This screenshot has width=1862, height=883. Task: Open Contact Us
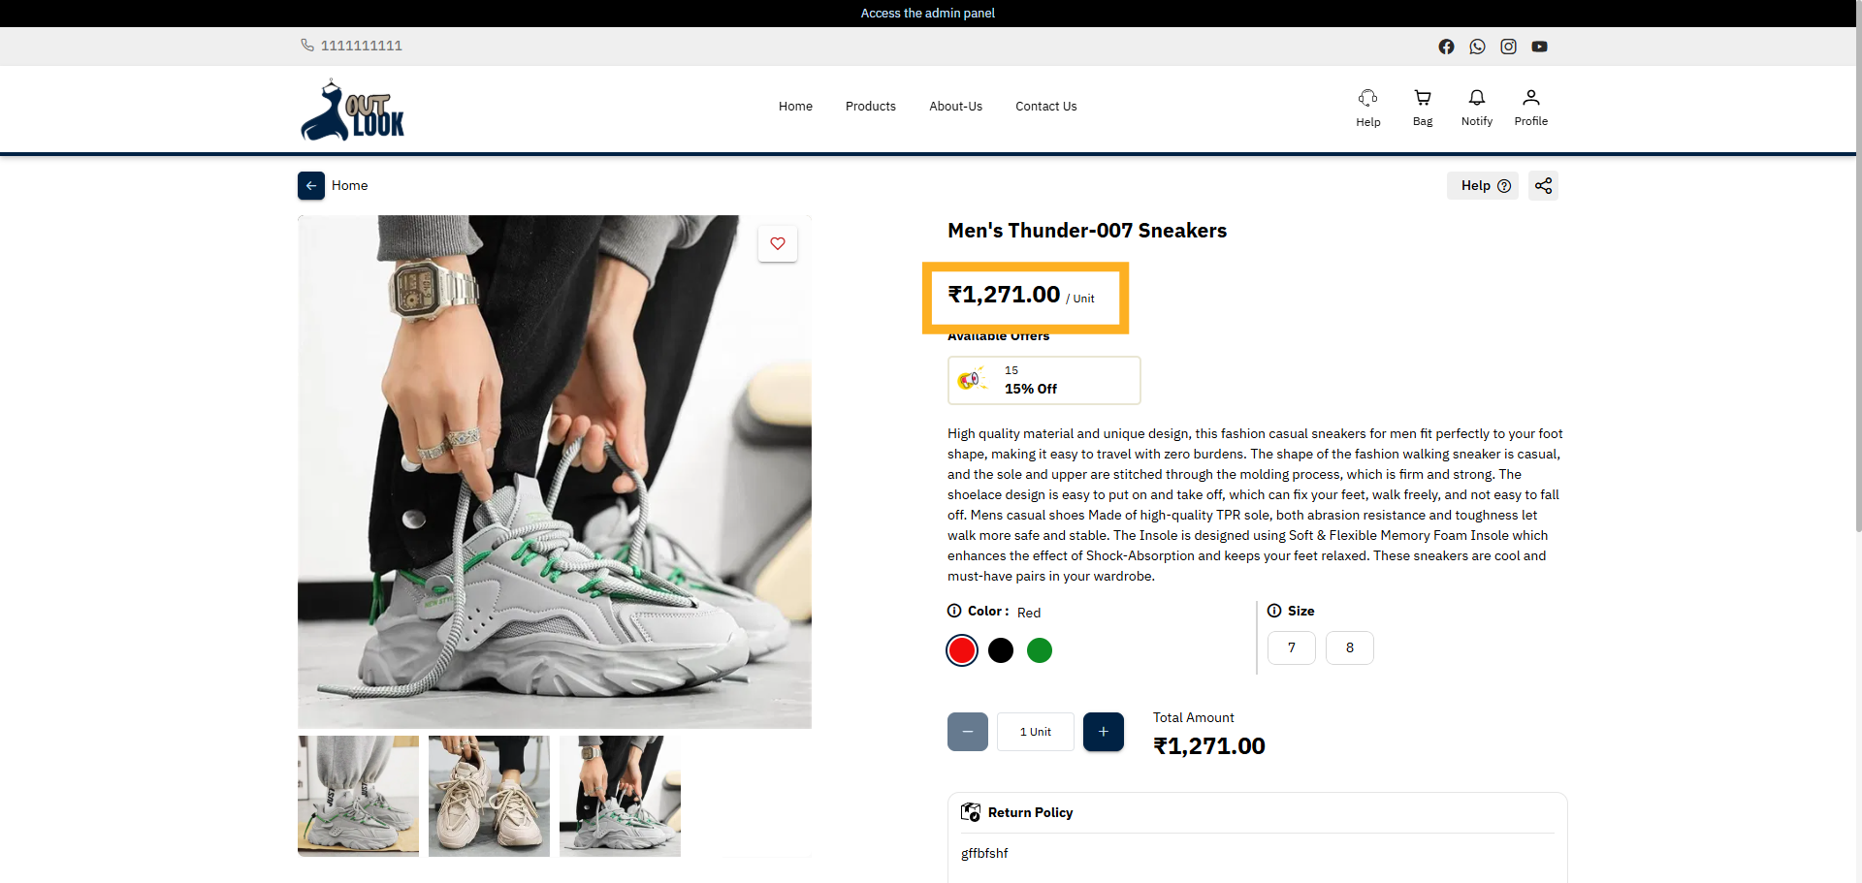tap(1045, 107)
